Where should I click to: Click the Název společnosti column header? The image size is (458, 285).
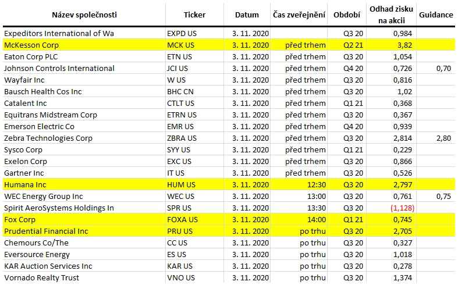tap(84, 15)
